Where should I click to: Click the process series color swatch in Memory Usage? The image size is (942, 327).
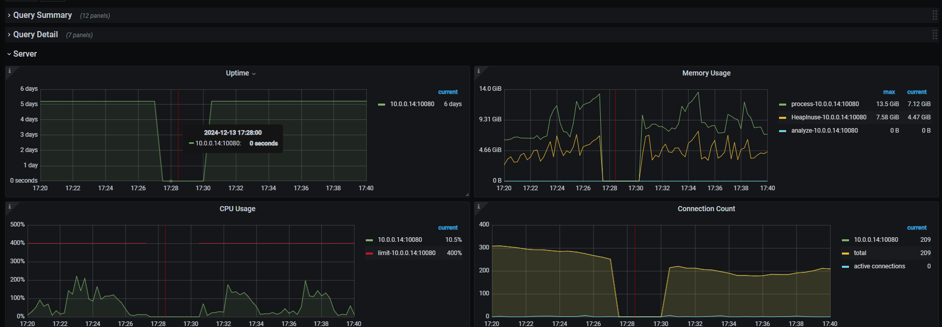pyautogui.click(x=783, y=105)
